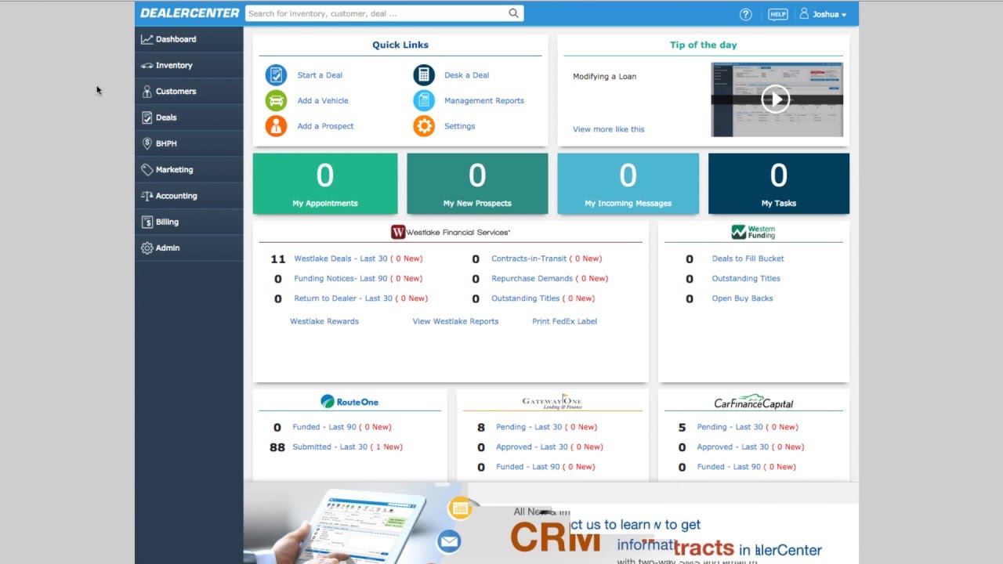Click the green Add a Vehicle car icon
The width and height of the screenshot is (1003, 564).
(276, 100)
